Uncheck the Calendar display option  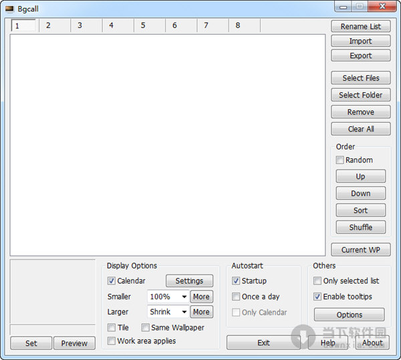coord(111,281)
